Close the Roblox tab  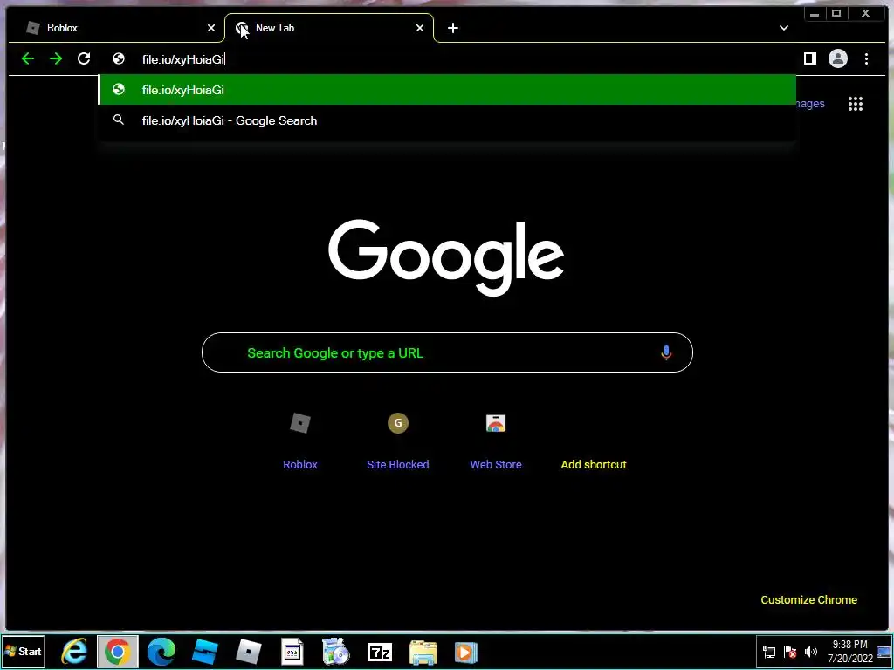(211, 28)
